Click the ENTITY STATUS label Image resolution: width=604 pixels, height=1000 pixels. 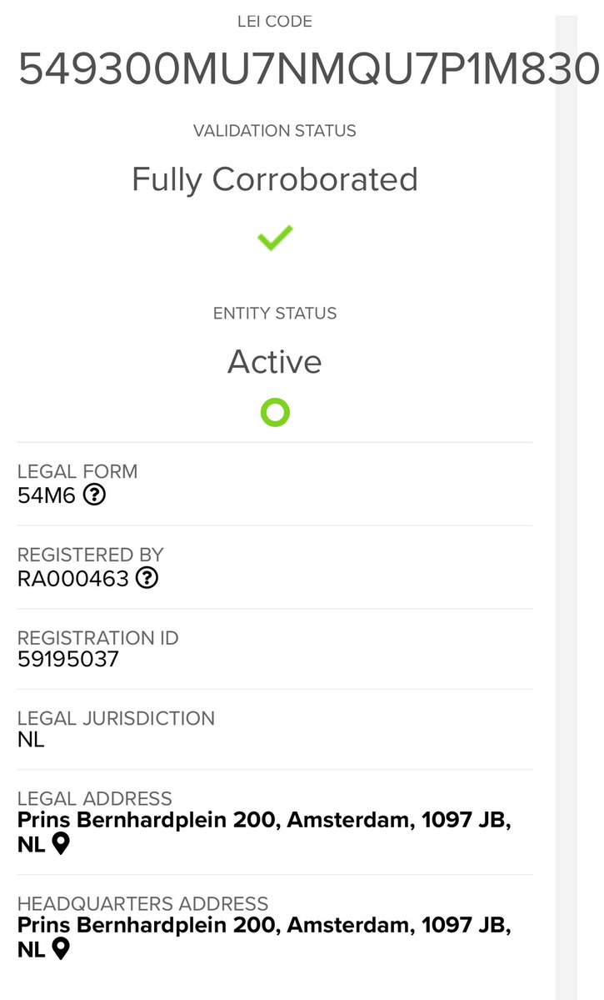tap(275, 314)
